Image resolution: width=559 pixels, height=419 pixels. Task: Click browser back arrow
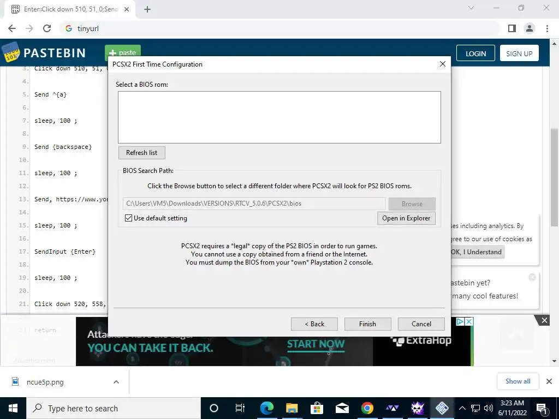tap(12, 28)
